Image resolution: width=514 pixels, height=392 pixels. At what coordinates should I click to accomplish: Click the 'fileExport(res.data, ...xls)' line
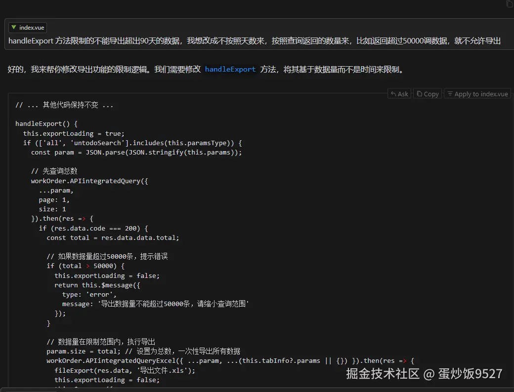pyautogui.click(x=125, y=370)
